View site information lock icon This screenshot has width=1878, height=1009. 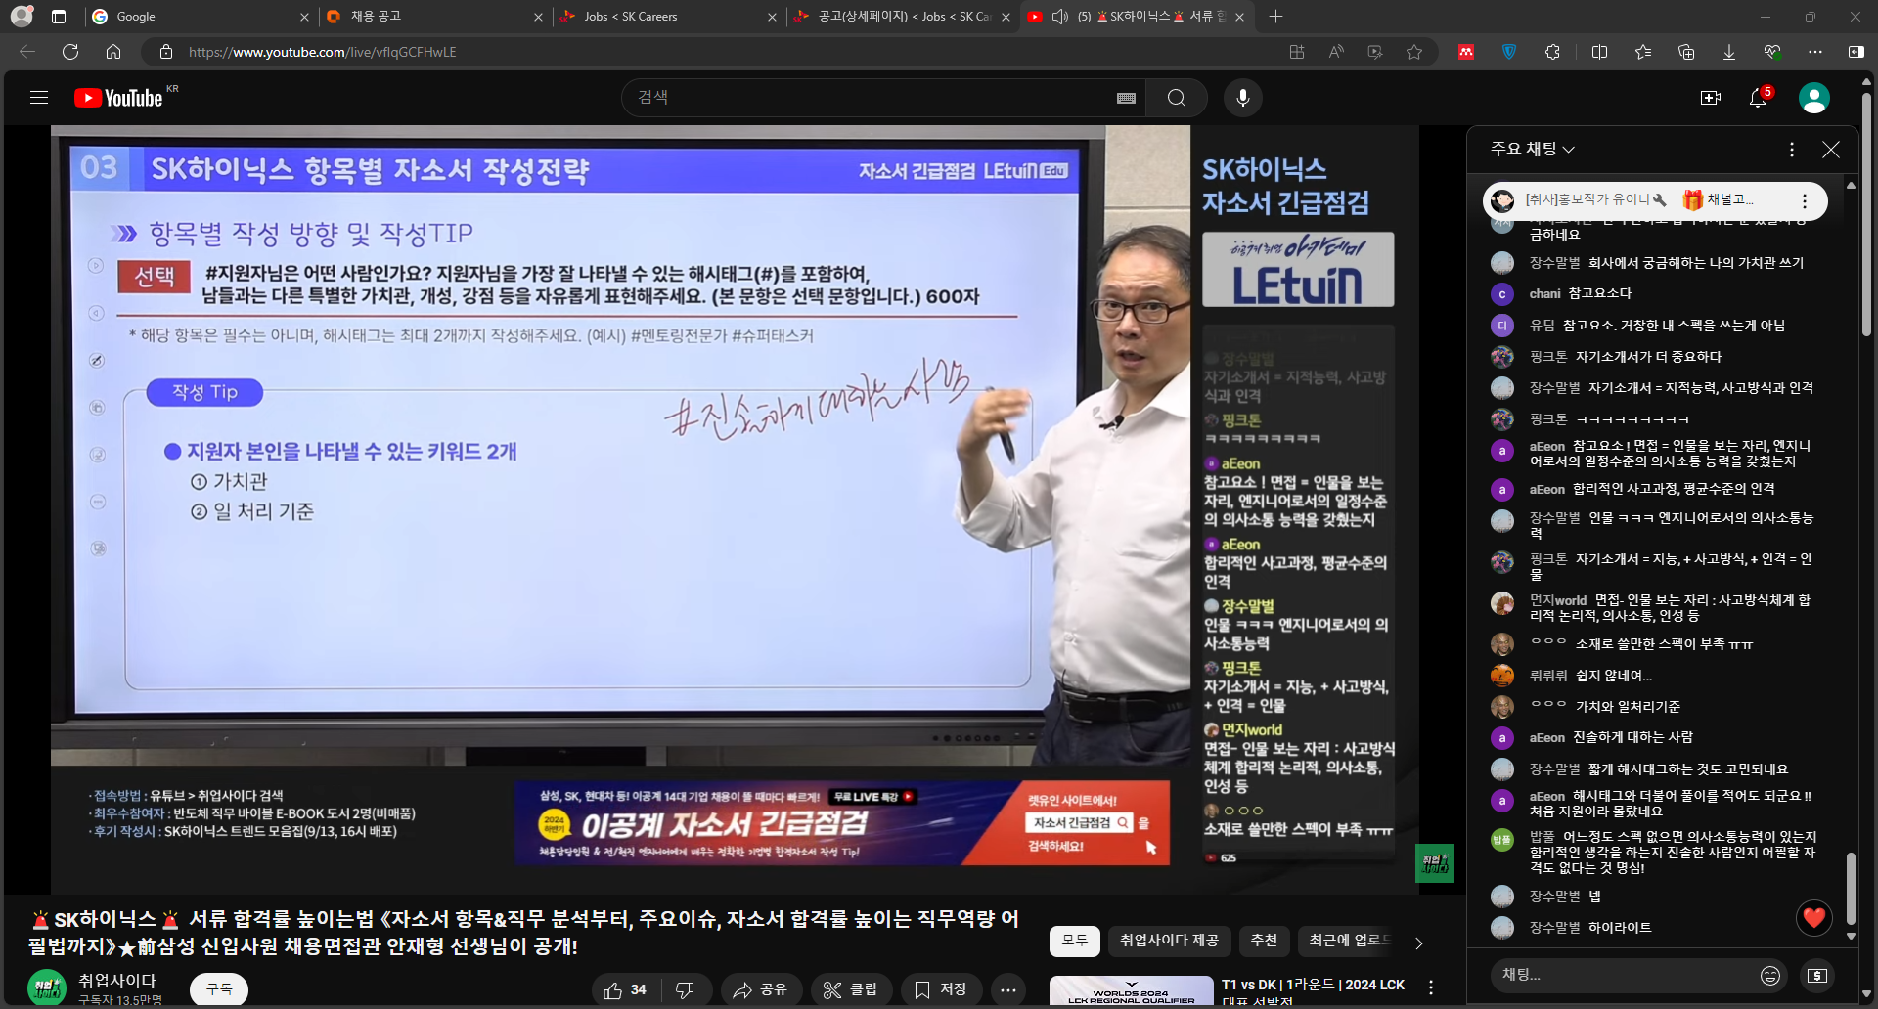pyautogui.click(x=166, y=52)
